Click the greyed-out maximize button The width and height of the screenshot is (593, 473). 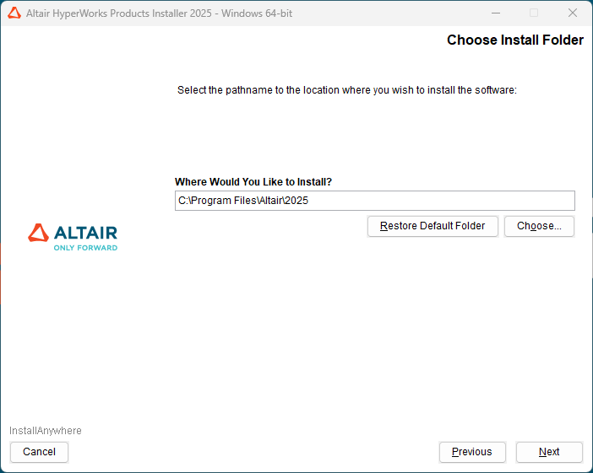[x=533, y=13]
